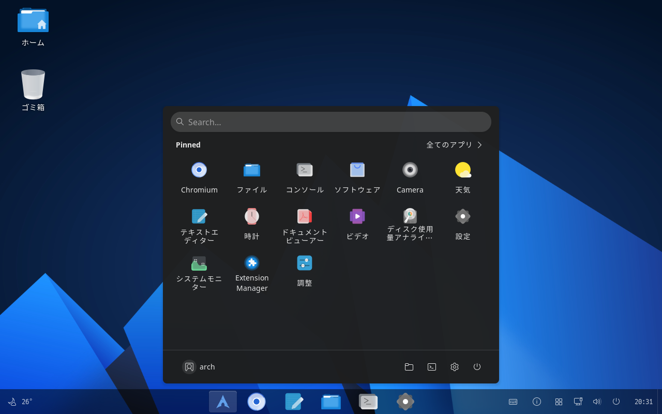662x414 pixels.
Task: Open ドキュメントビューアー app
Action: 305,226
